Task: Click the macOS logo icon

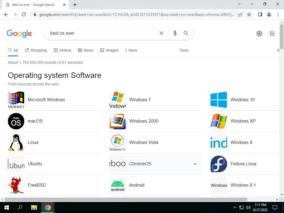Action: pos(16,121)
